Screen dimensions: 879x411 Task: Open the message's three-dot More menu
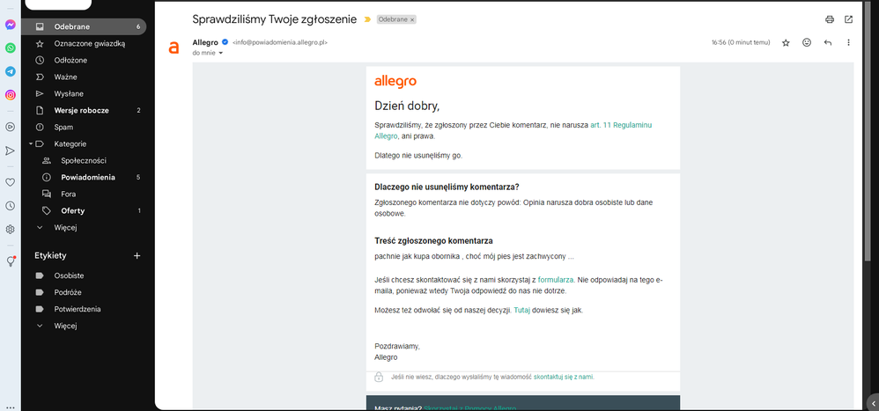(849, 42)
